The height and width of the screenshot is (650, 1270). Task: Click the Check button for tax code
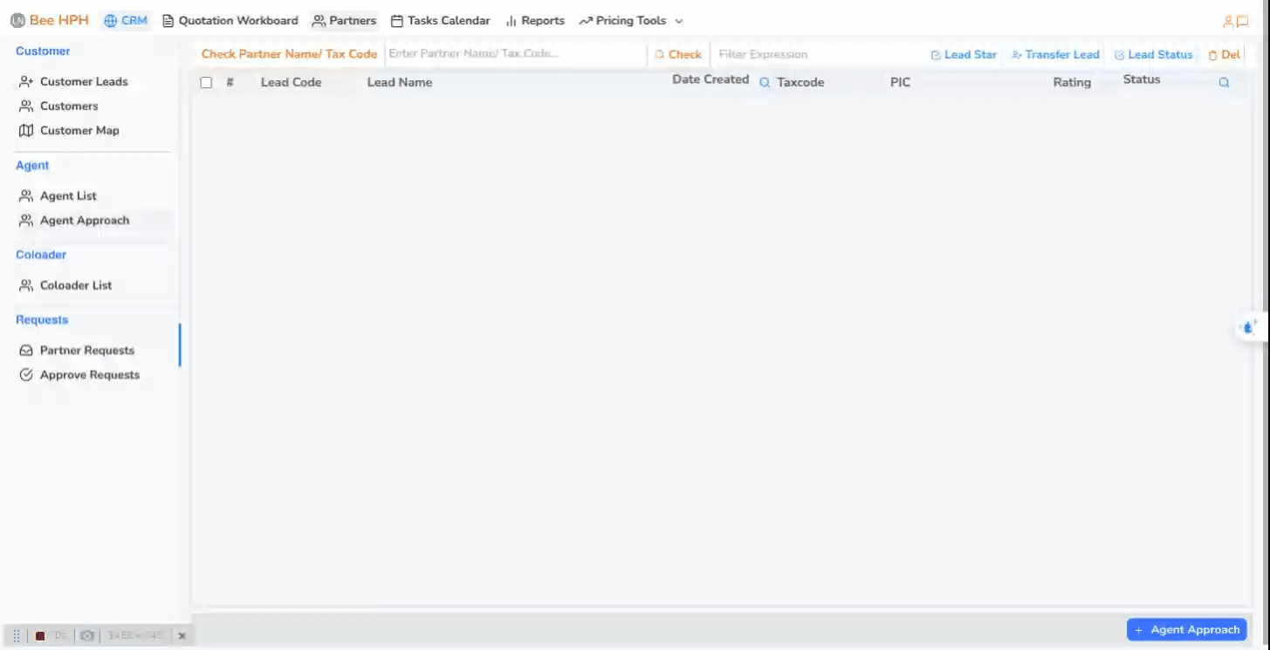pos(678,54)
